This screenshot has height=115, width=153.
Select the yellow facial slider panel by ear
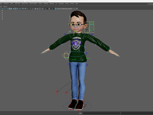(87, 27)
